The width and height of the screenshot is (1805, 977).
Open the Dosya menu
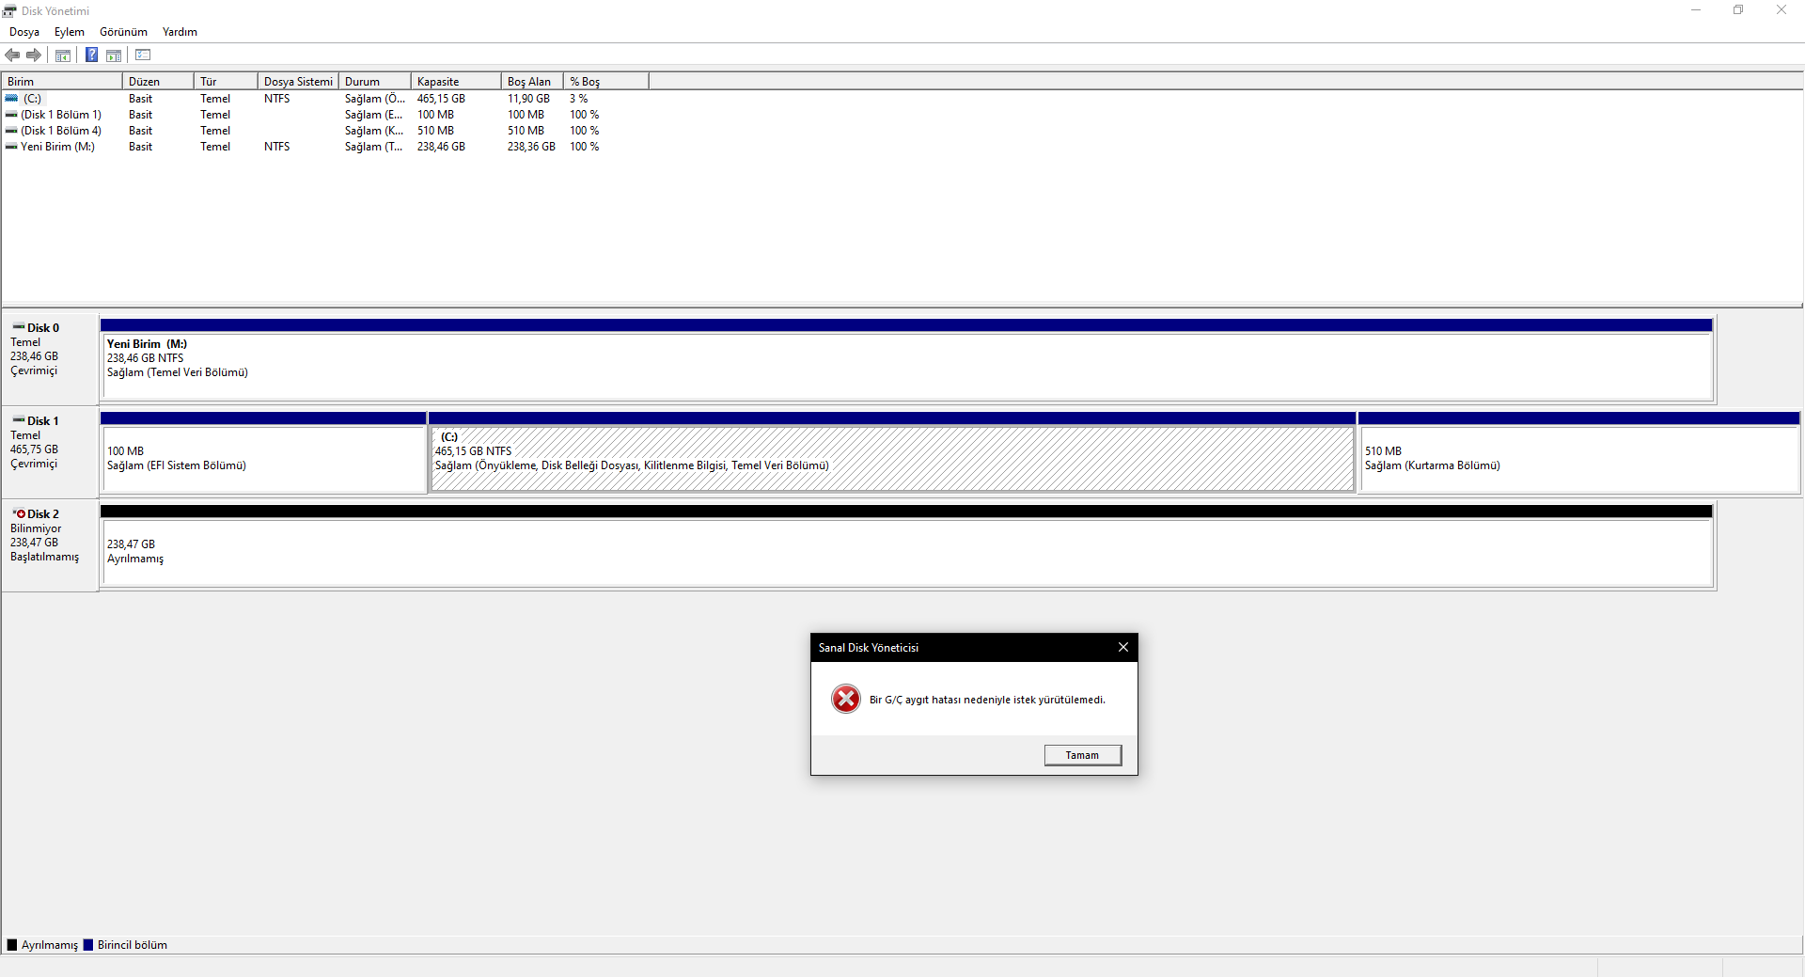point(24,32)
